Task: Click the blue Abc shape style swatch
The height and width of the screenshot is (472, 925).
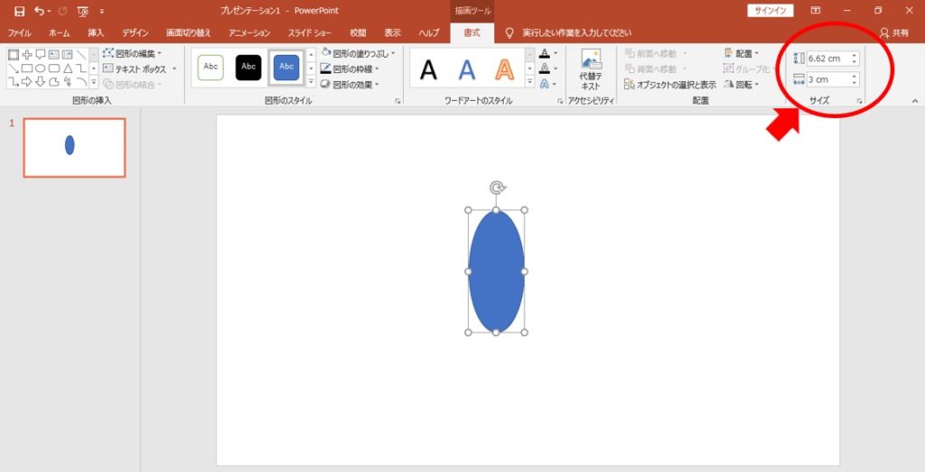Action: coord(286,67)
